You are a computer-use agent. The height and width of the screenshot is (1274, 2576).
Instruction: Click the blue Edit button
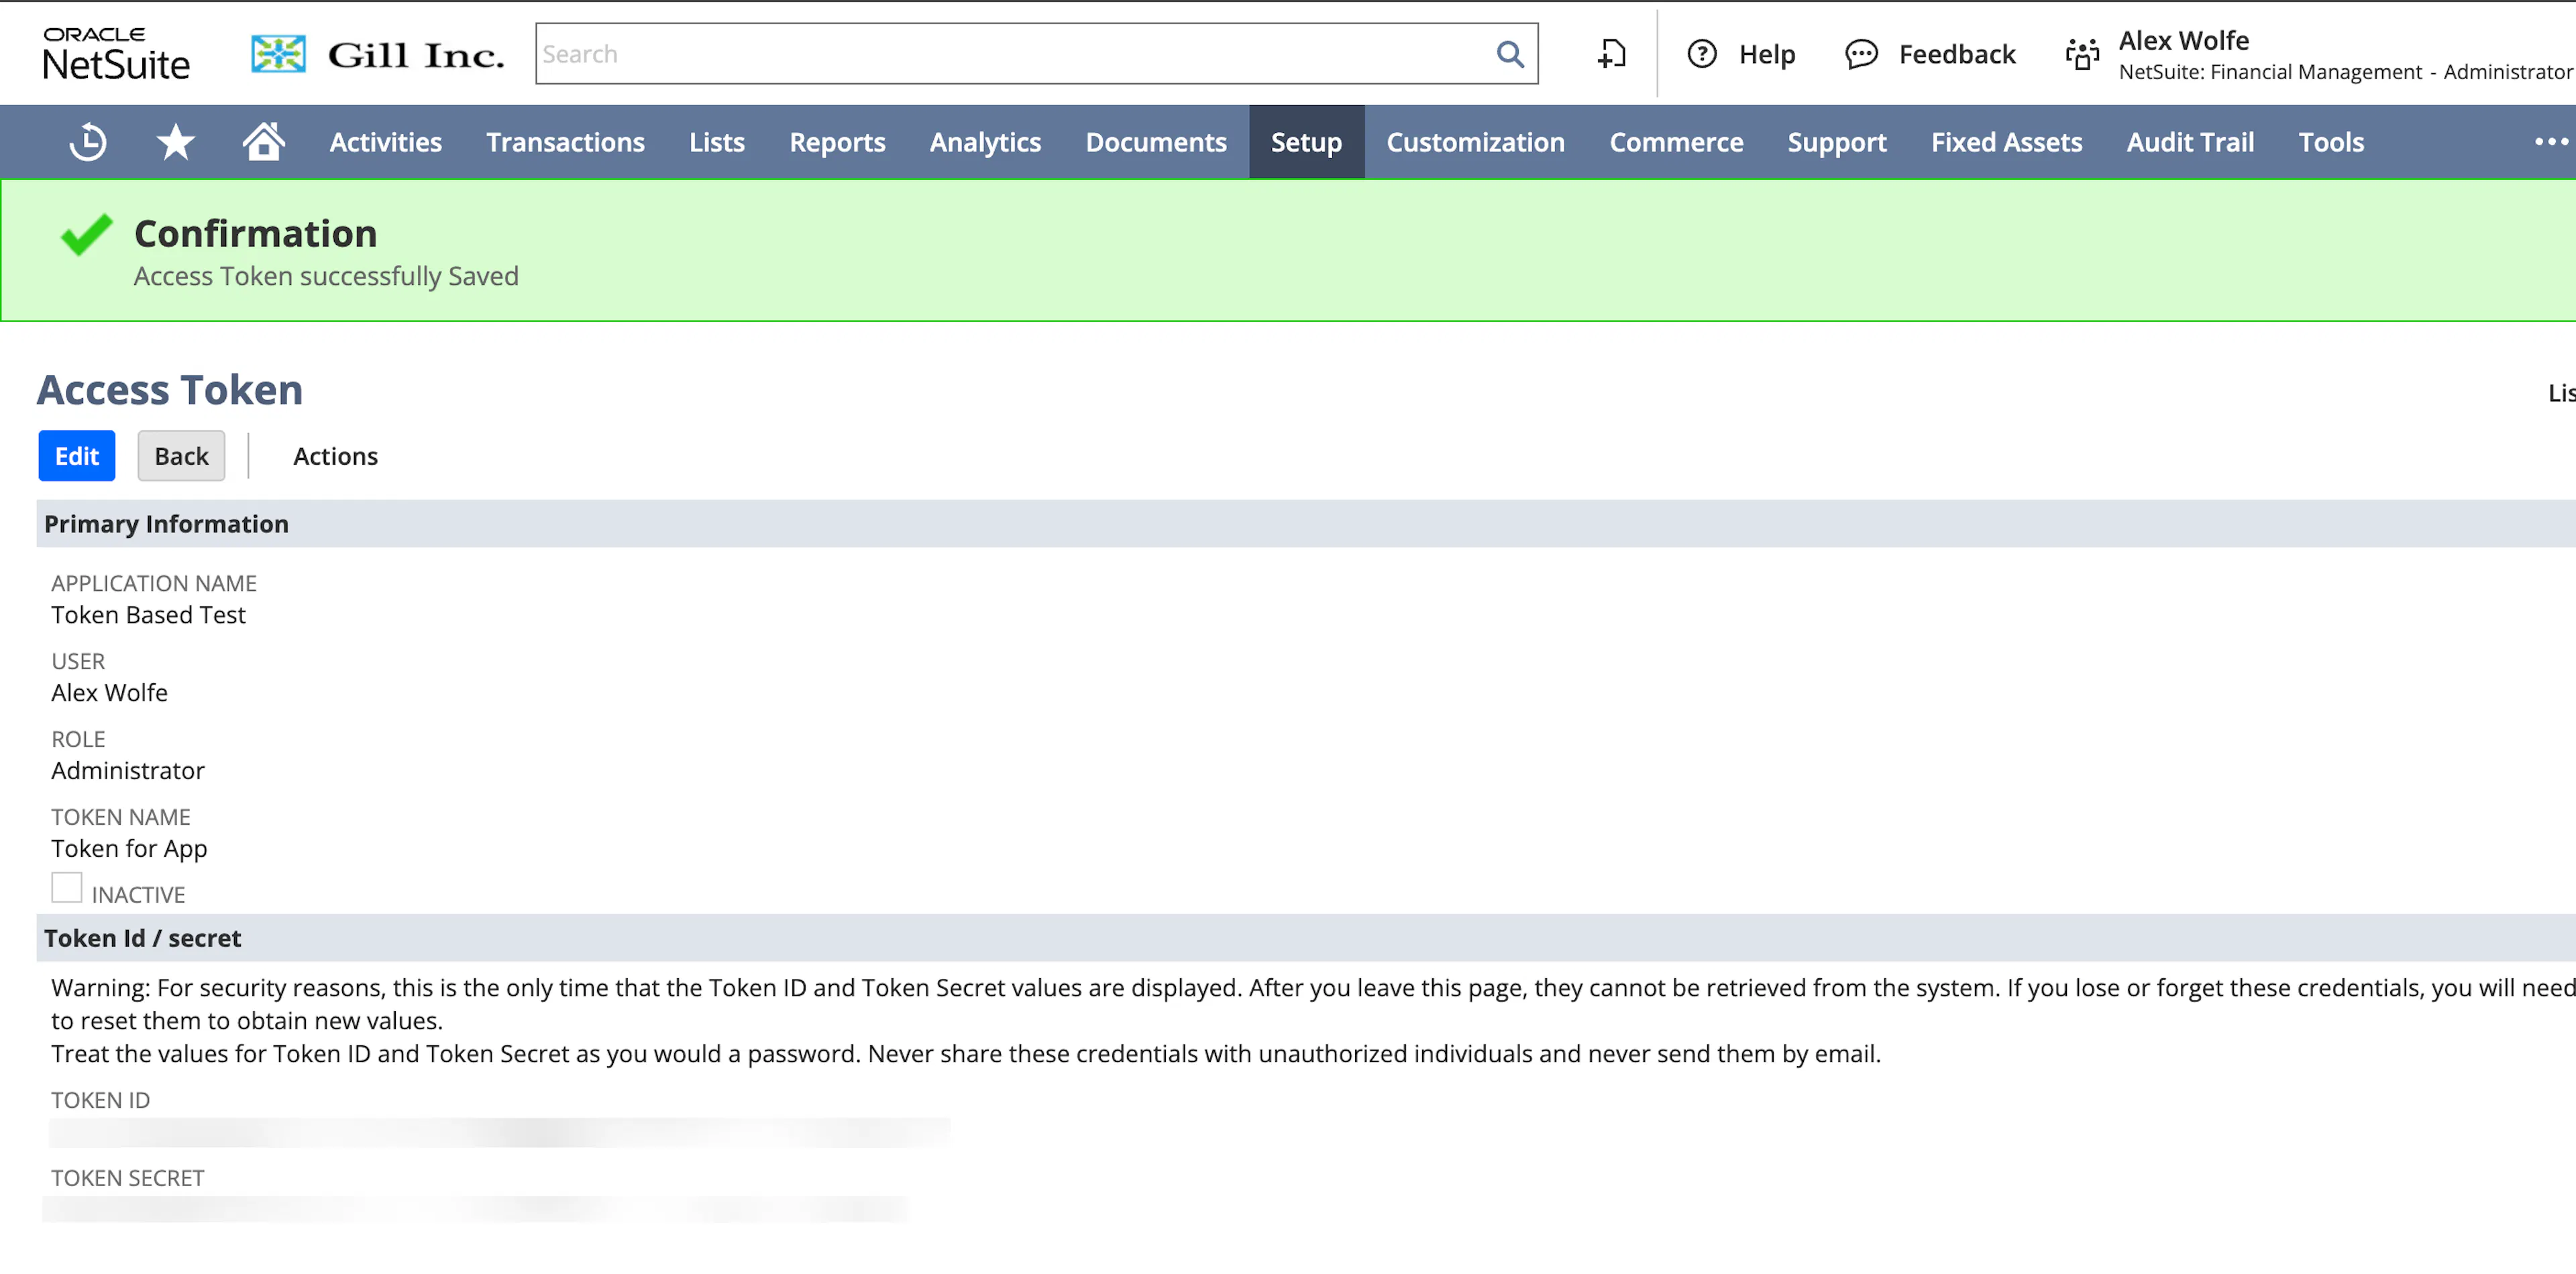point(77,456)
